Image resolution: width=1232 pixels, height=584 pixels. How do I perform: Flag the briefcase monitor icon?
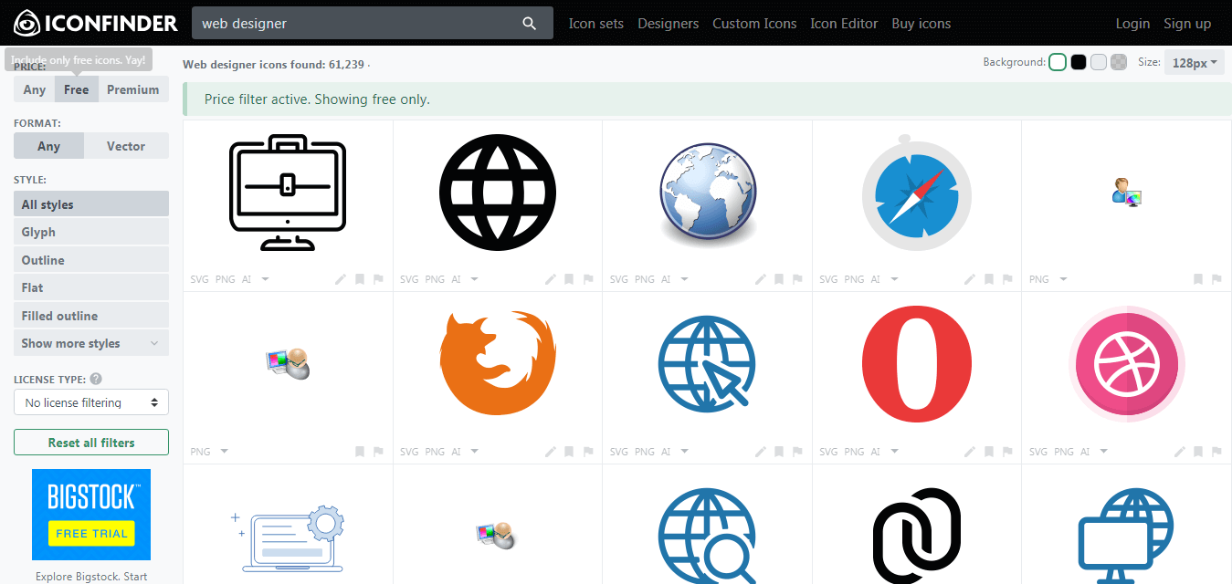coord(378,279)
